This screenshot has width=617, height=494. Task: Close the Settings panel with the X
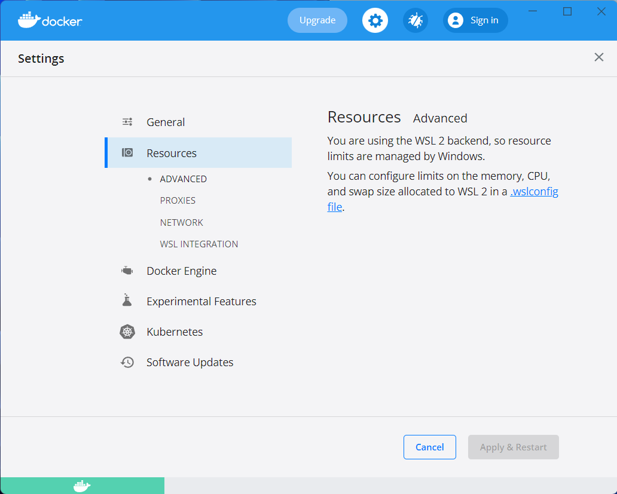[x=598, y=57]
